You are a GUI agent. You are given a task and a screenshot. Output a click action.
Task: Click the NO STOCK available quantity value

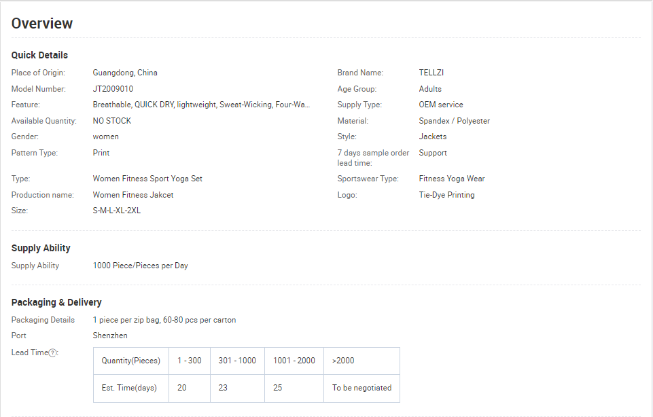click(112, 121)
